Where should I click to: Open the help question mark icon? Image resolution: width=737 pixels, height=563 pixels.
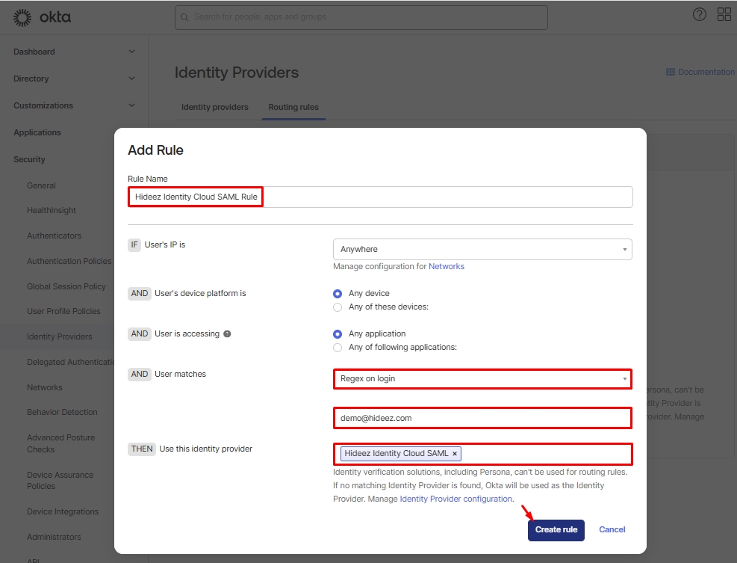point(700,14)
